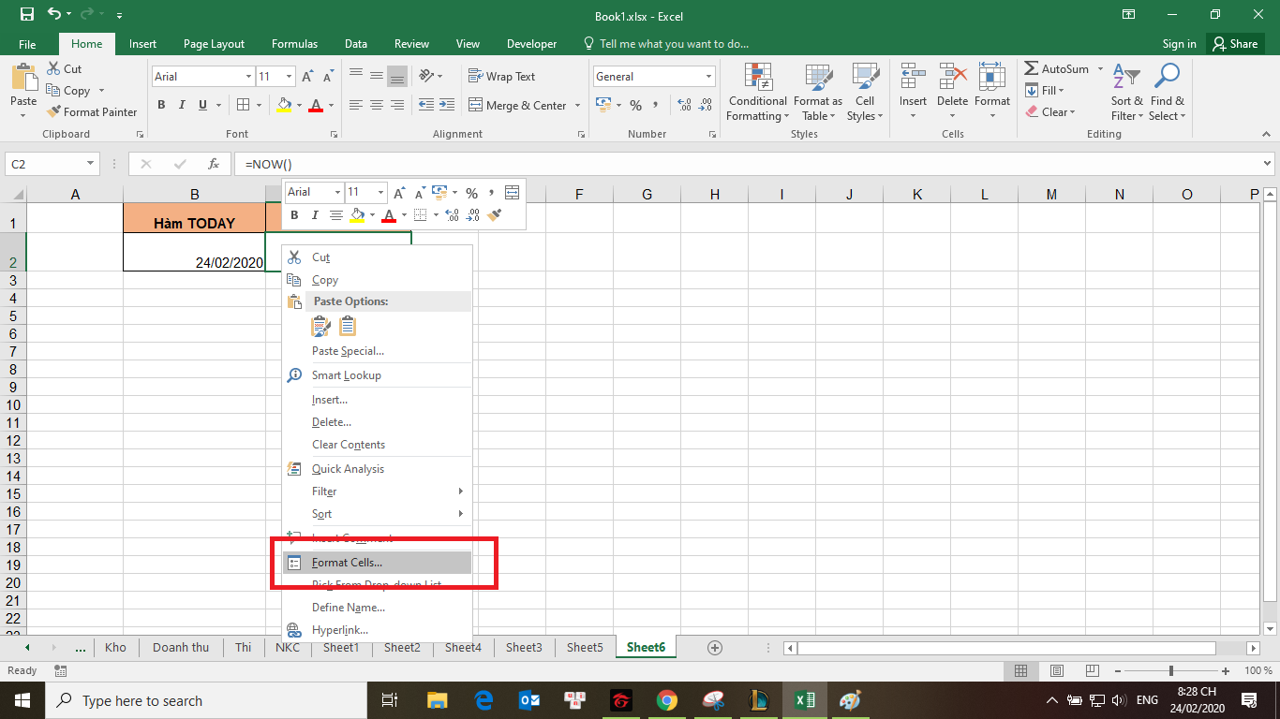Click the AutoSum sigma icon
Image resolution: width=1280 pixels, height=719 pixels.
point(1032,69)
